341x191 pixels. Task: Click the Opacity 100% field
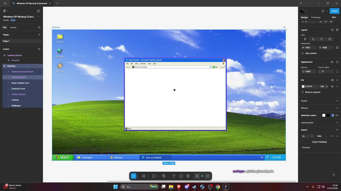coord(308,71)
